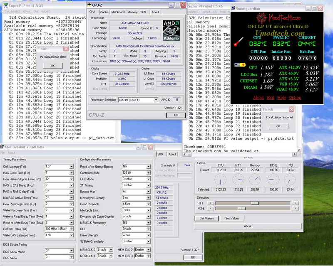Open A64 Tweaker File menu
Image resolution: width=333 pixels, height=266 pixels.
[x=2, y=153]
